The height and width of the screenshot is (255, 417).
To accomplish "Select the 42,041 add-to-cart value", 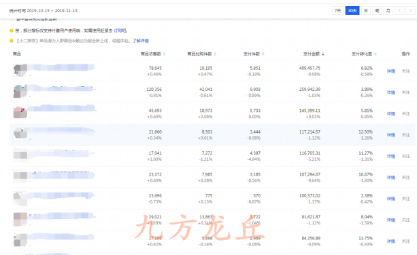I will (206, 90).
